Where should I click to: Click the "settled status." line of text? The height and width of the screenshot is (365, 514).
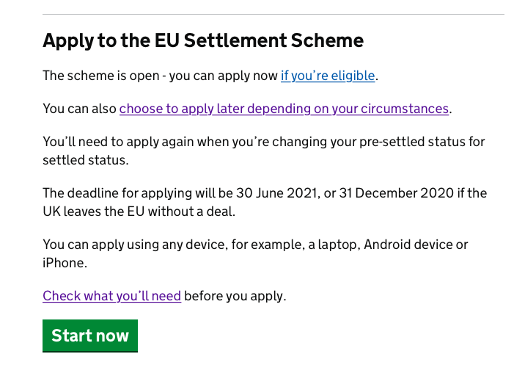(86, 160)
